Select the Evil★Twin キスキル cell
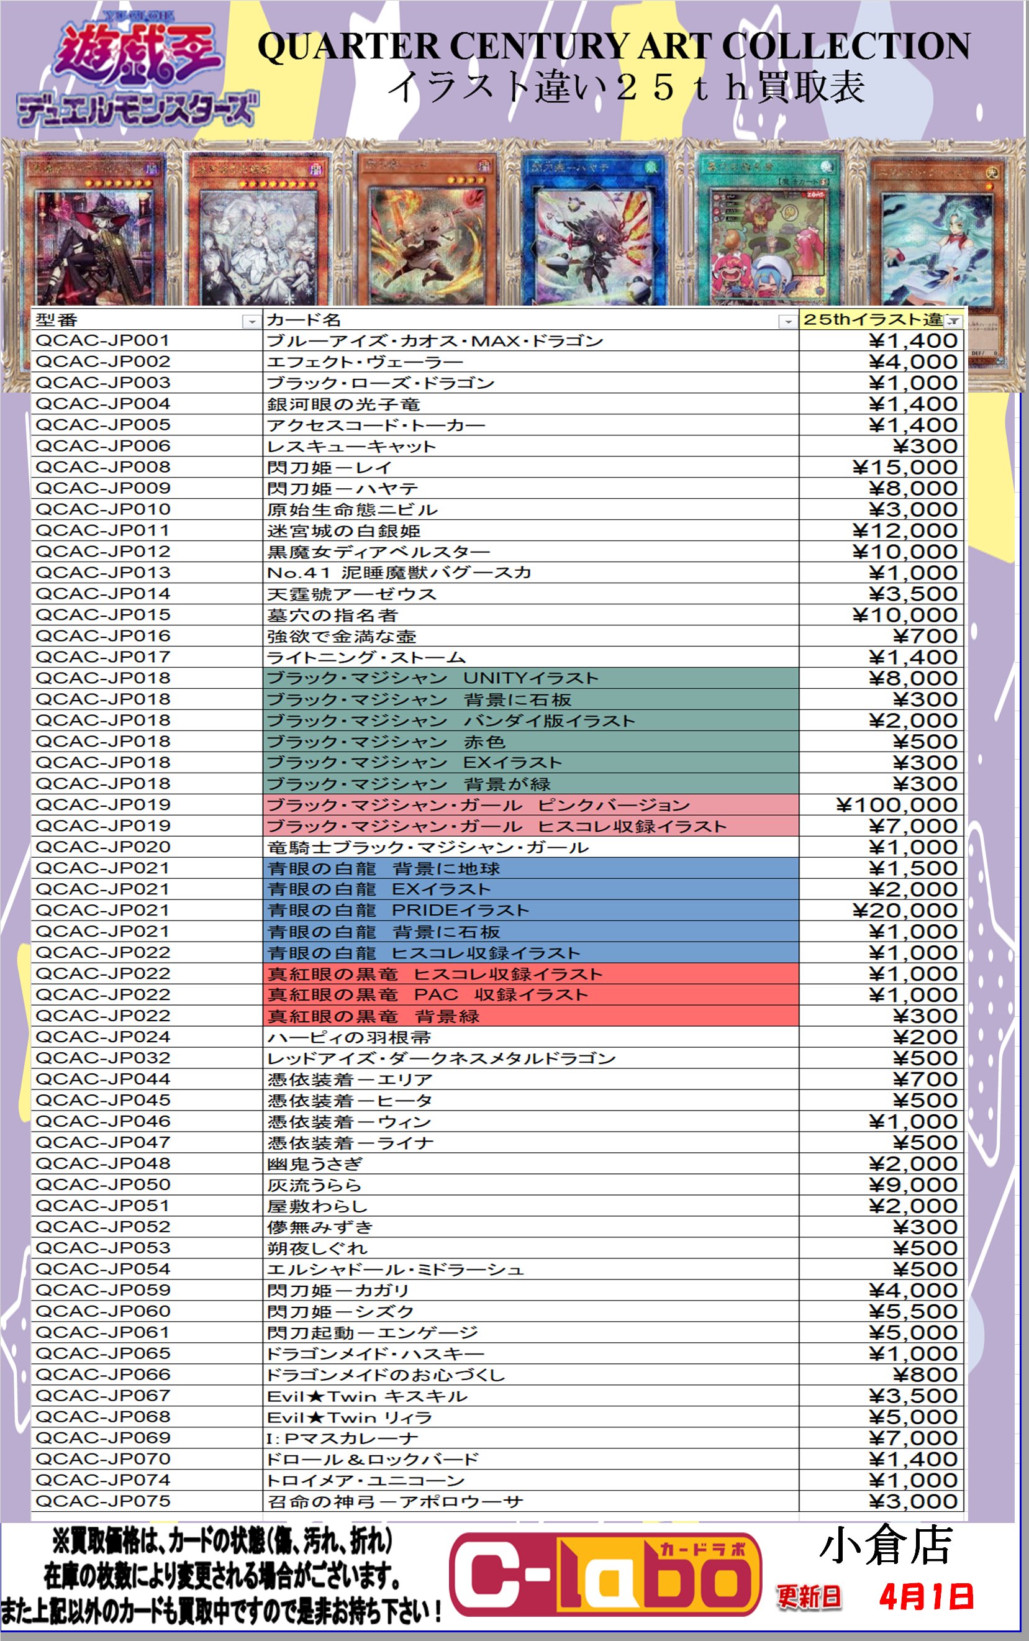Image resolution: width=1029 pixels, height=1641 pixels. [x=531, y=1396]
